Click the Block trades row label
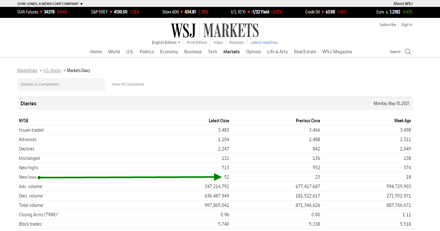Screen dimensions: 440x231 [30, 224]
